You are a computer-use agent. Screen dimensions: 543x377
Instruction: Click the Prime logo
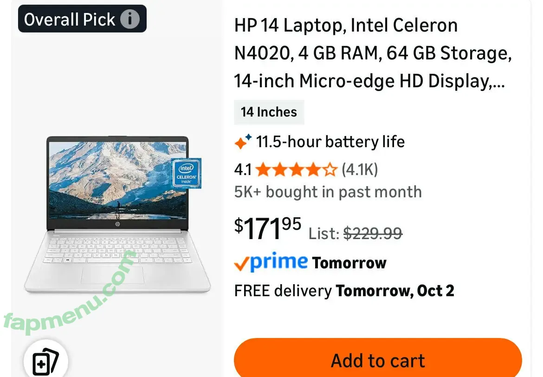point(279,263)
